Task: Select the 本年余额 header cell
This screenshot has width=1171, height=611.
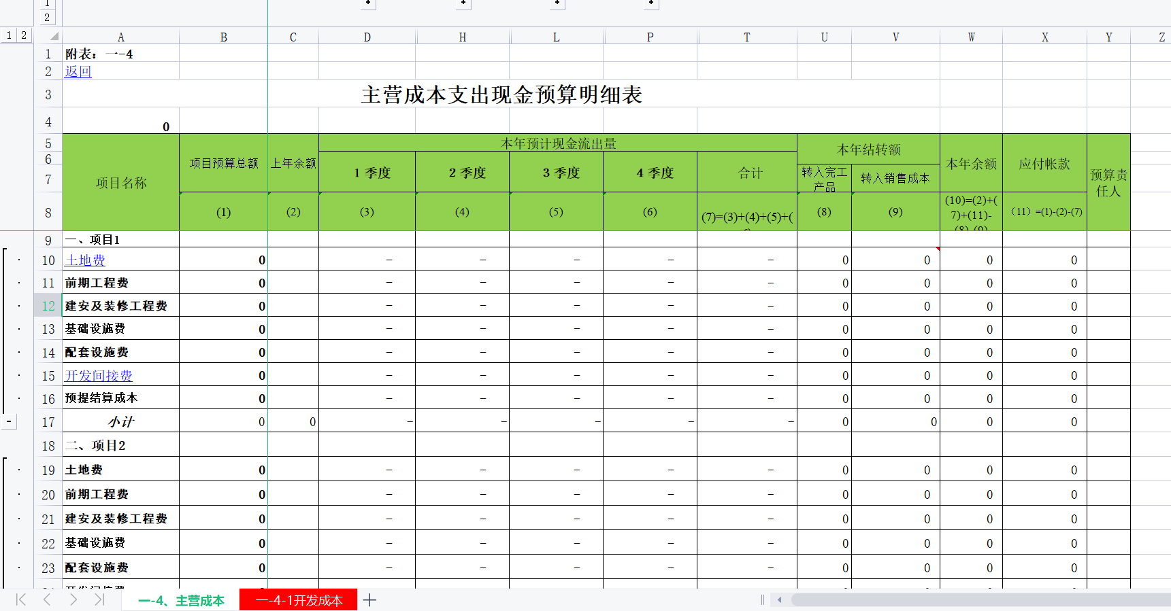Action: (972, 163)
